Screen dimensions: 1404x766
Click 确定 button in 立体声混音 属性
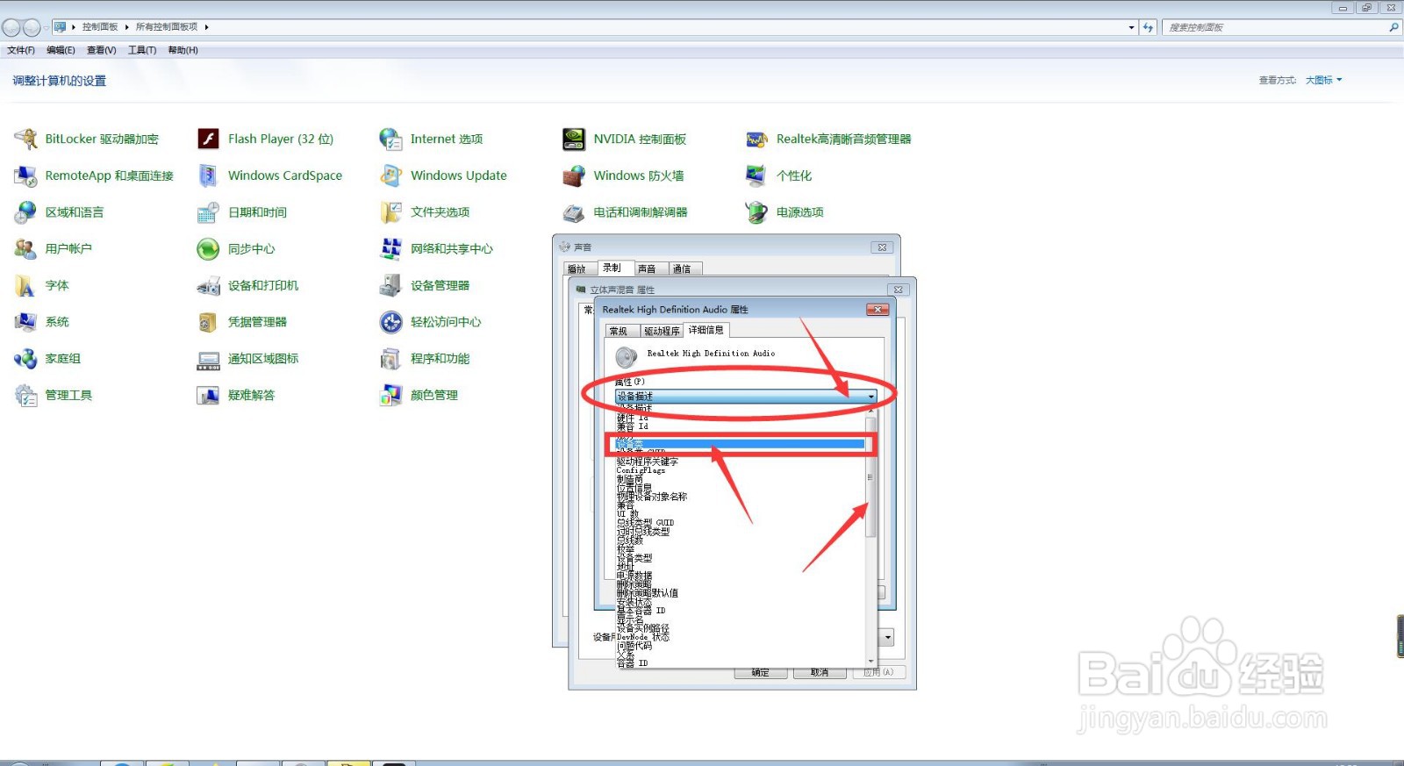(x=761, y=672)
